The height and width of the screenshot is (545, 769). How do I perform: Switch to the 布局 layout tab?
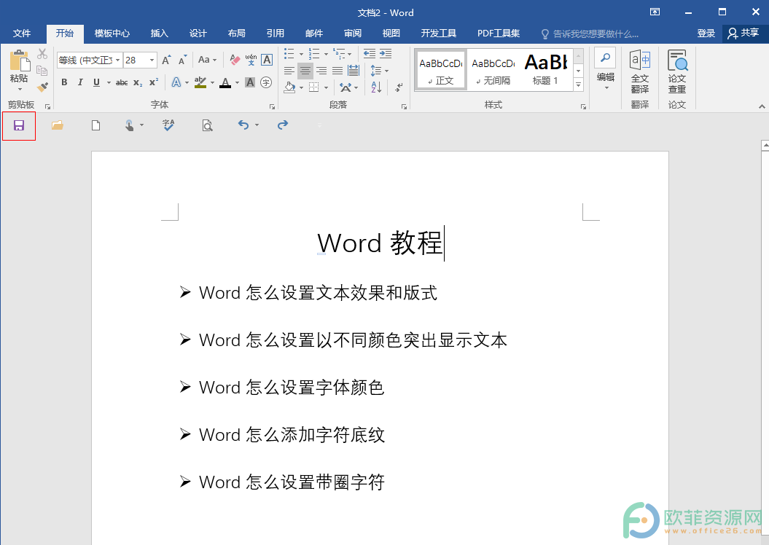(237, 34)
